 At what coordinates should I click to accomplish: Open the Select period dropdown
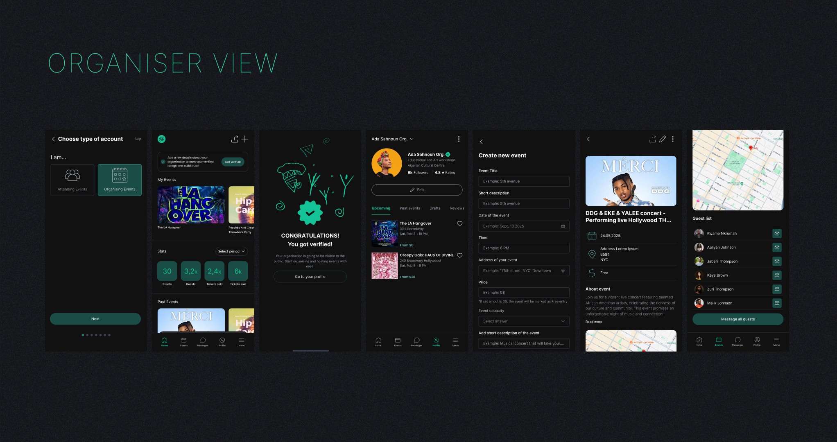pyautogui.click(x=231, y=251)
